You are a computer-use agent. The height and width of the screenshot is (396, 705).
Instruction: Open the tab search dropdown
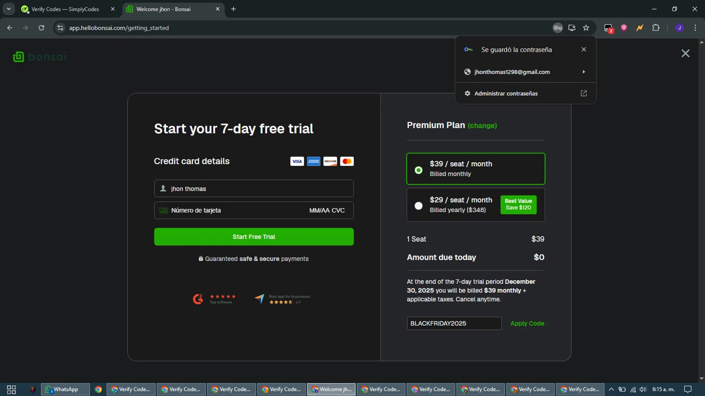click(x=8, y=9)
